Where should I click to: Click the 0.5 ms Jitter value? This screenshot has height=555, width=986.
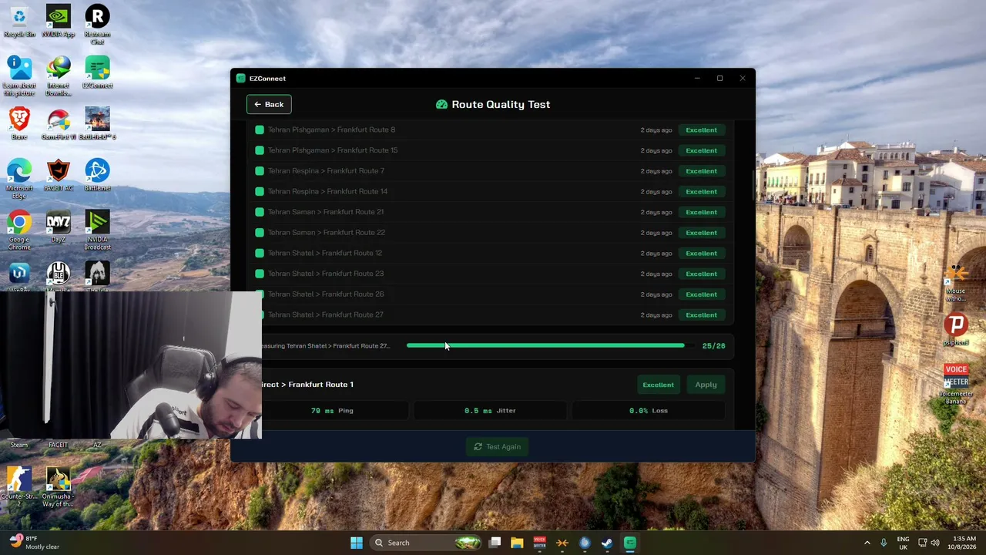click(490, 411)
